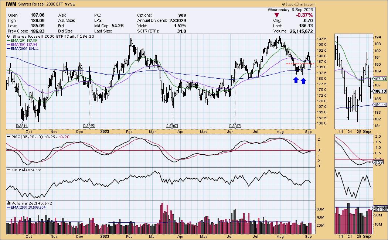Click the EMA(20) 187.89 legend entry
The image size is (388, 240).
22,41
